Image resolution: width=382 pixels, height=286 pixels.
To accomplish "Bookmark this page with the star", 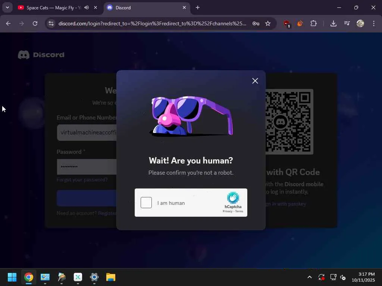I will point(268,23).
